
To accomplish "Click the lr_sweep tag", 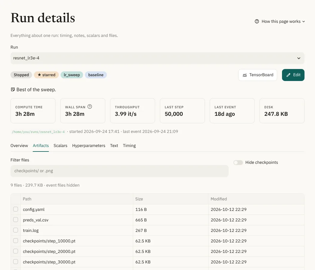I will [x=72, y=75].
